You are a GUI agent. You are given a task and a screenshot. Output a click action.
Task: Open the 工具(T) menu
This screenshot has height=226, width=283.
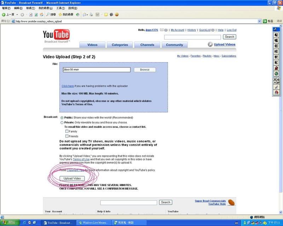coord(60,8)
